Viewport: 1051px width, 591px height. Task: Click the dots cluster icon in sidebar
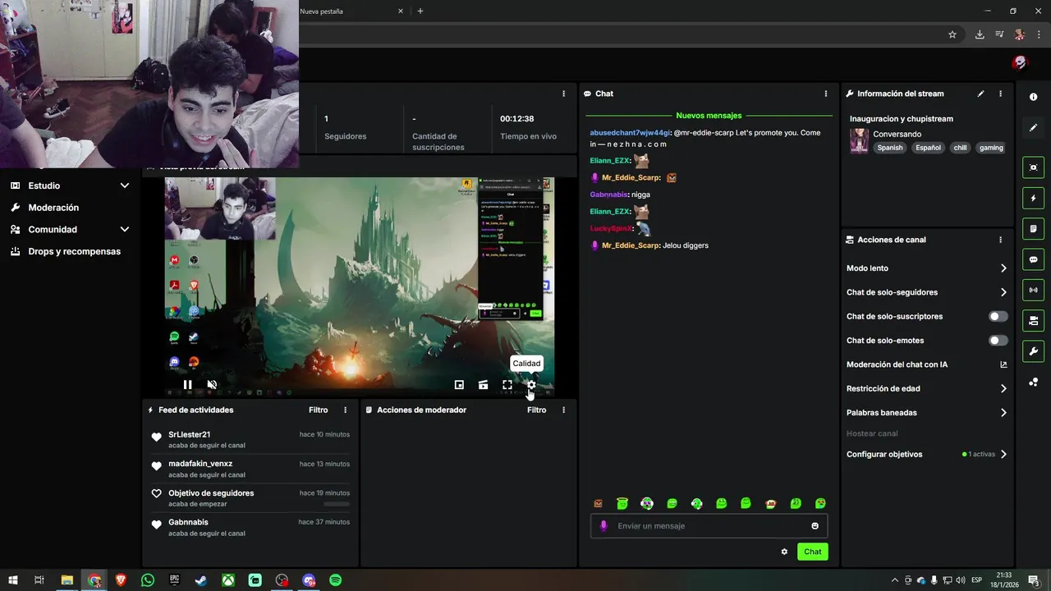(1033, 383)
